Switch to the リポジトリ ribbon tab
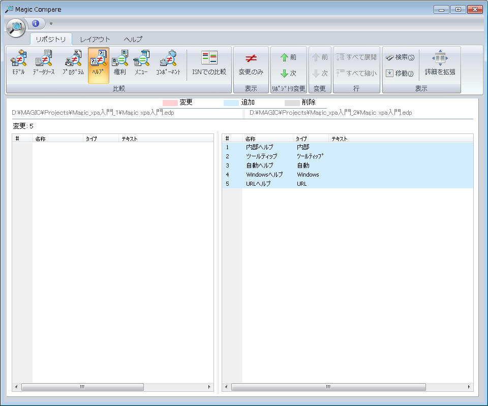Screen dimensions: 488x406 coord(51,40)
